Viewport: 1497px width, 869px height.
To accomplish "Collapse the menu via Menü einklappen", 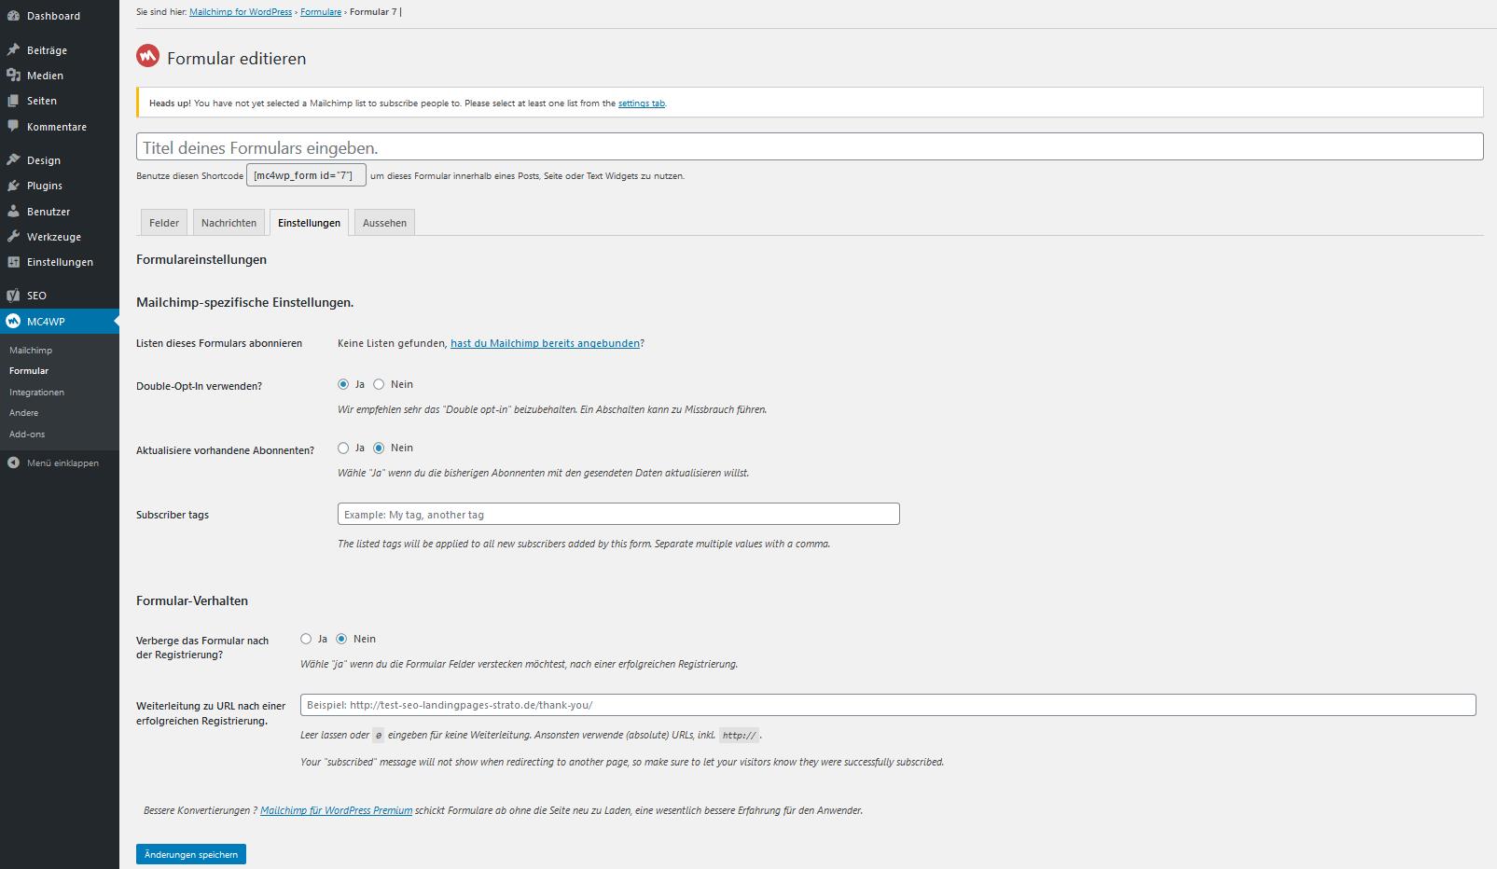I will (x=60, y=462).
